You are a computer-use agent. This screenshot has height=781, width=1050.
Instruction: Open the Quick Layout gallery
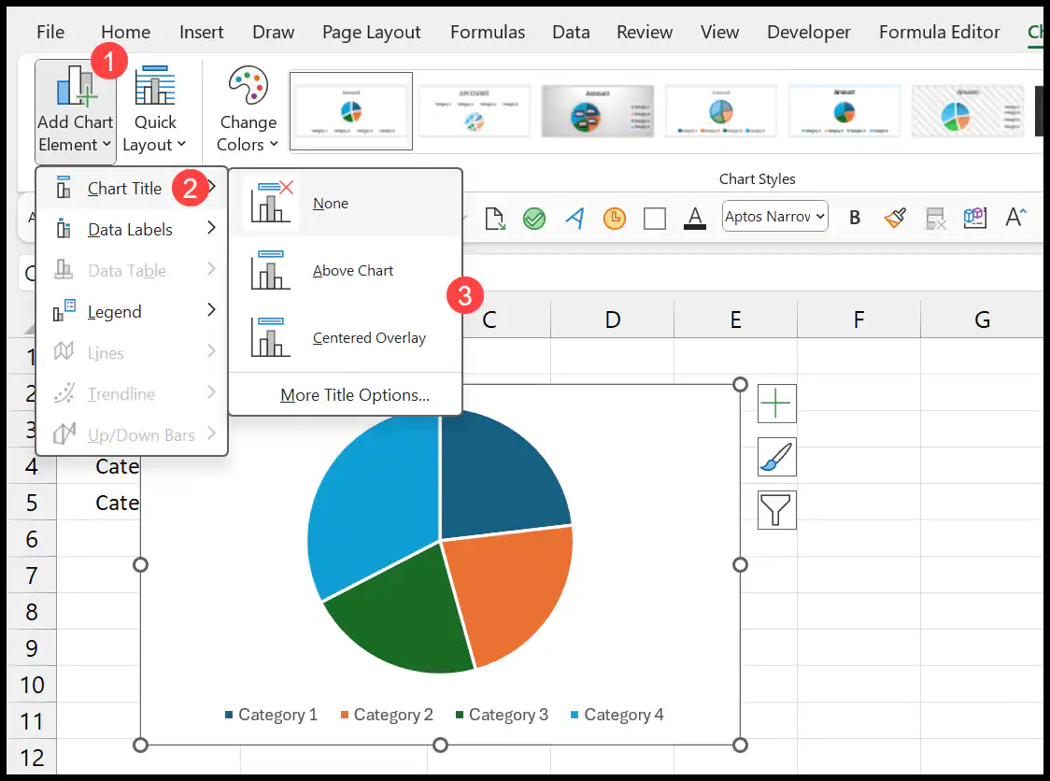tap(155, 111)
